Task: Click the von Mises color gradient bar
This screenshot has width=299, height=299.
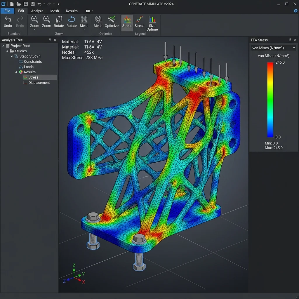Action: click(x=270, y=100)
